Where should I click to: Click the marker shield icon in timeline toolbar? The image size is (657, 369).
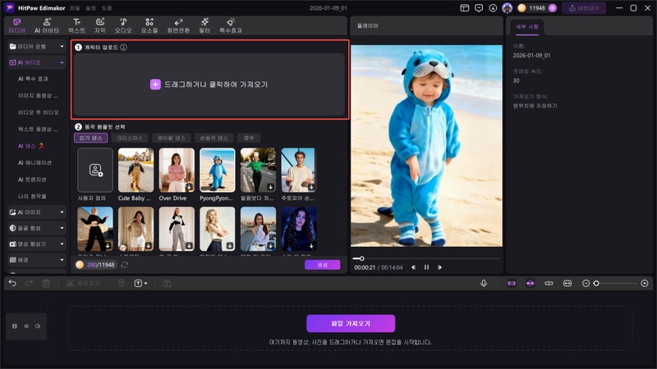[x=121, y=283]
